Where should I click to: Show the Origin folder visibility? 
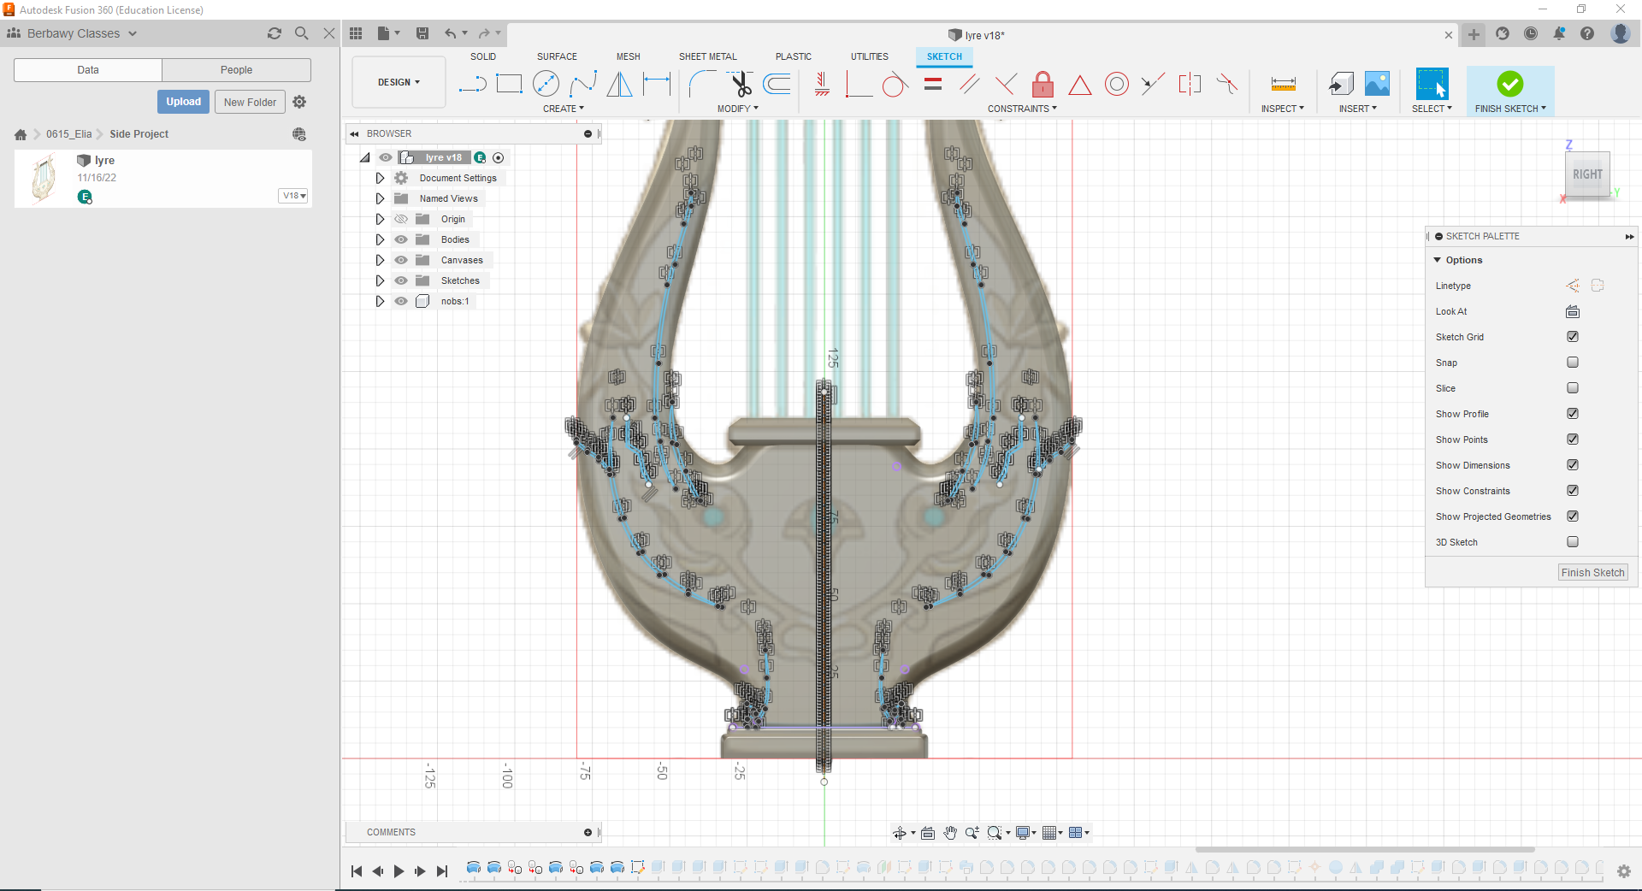(401, 219)
